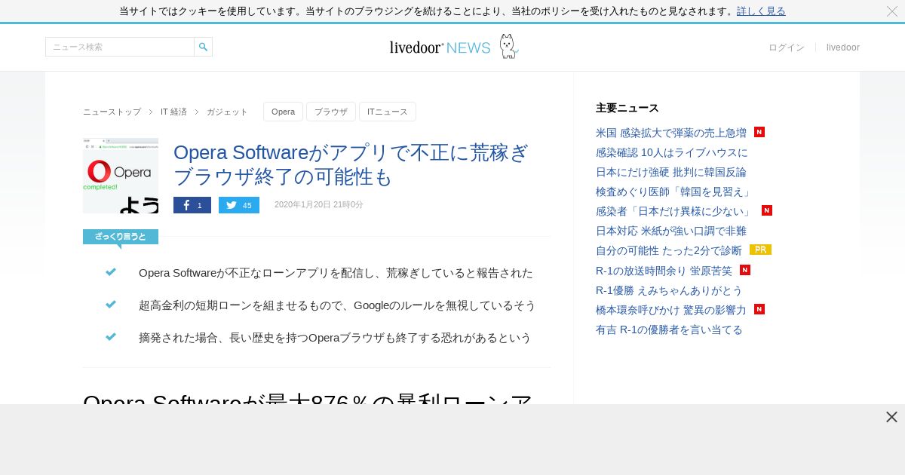This screenshot has width=905, height=475.
Task: Select the ブラウザ tag
Action: click(331, 112)
